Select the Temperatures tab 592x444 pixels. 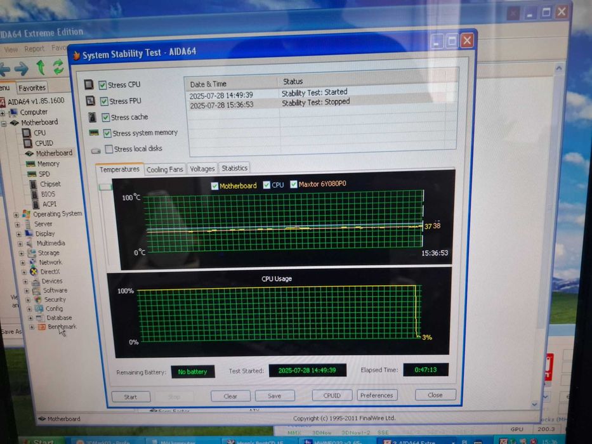click(x=119, y=169)
